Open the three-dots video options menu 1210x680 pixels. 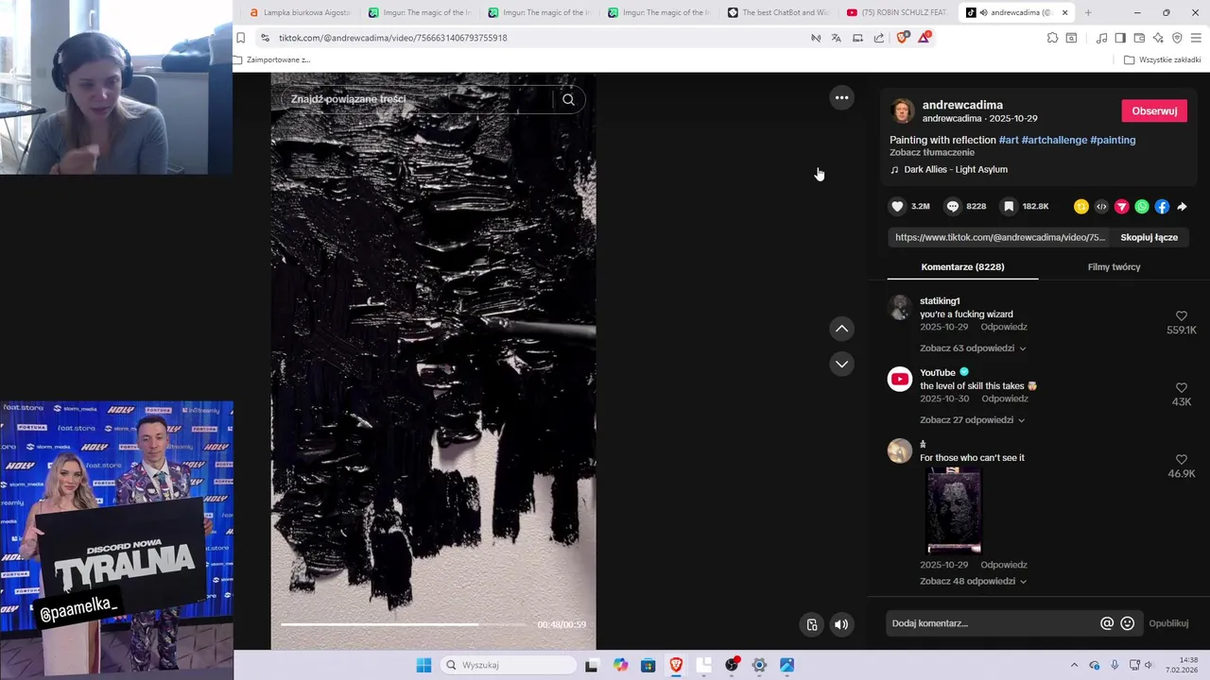[841, 97]
